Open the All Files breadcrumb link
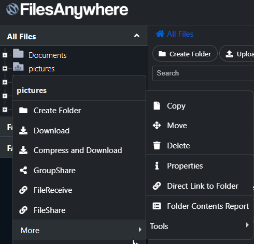254x244 pixels. 180,34
